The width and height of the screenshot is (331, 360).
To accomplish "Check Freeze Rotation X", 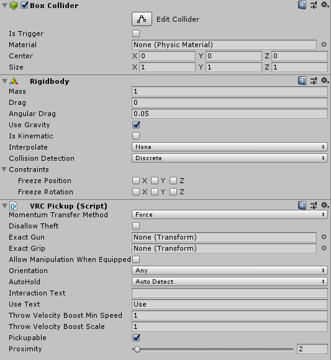I will click(136, 192).
